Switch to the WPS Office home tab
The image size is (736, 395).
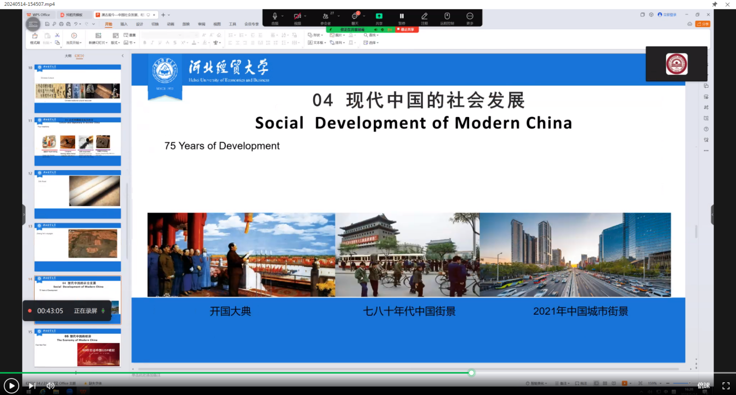point(38,15)
